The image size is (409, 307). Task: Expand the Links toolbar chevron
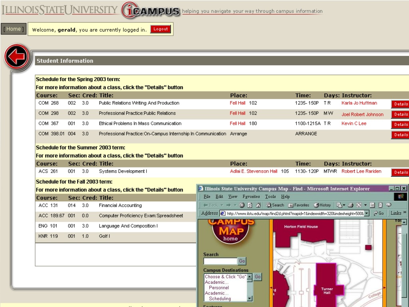pyautogui.click(x=405, y=213)
